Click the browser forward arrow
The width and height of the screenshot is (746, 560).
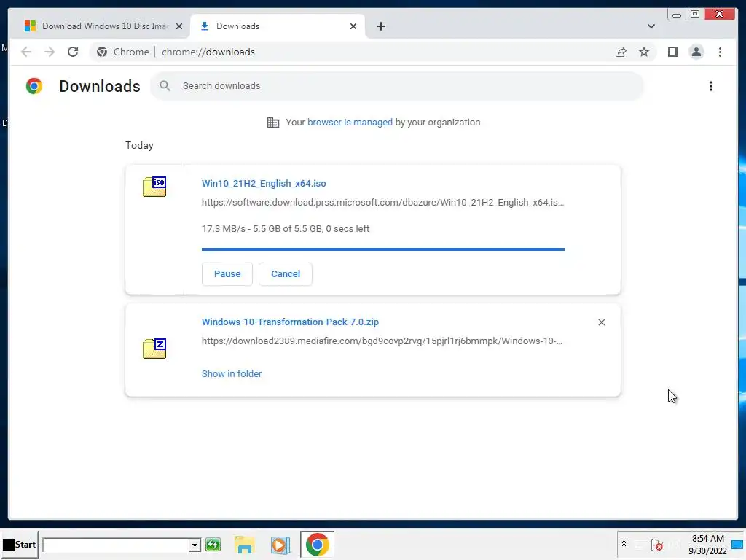coord(50,52)
